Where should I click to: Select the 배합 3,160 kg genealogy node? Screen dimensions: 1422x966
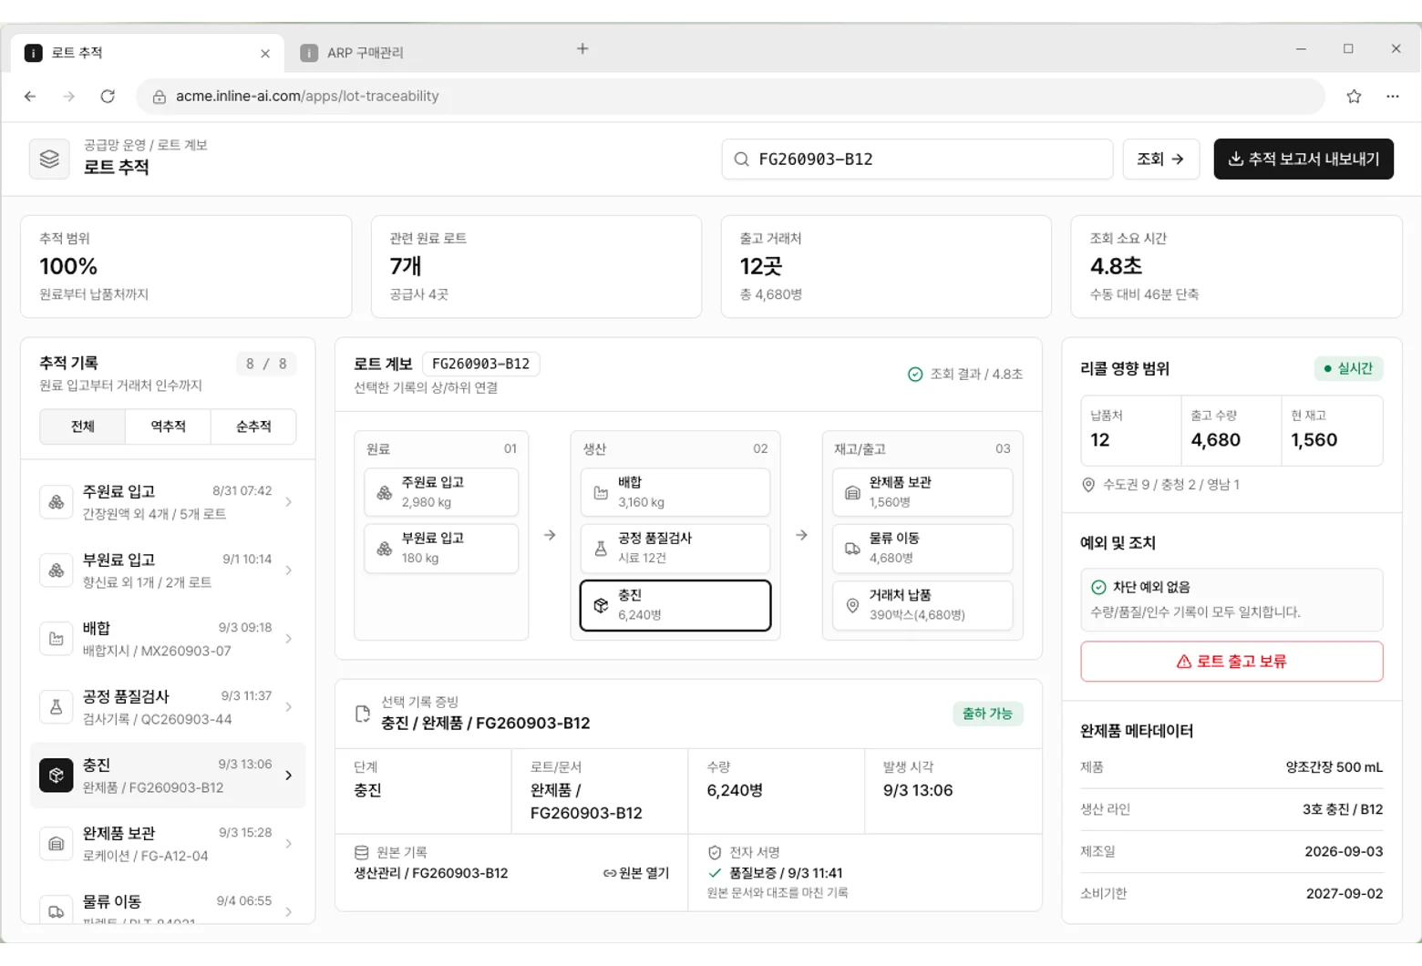(x=675, y=492)
